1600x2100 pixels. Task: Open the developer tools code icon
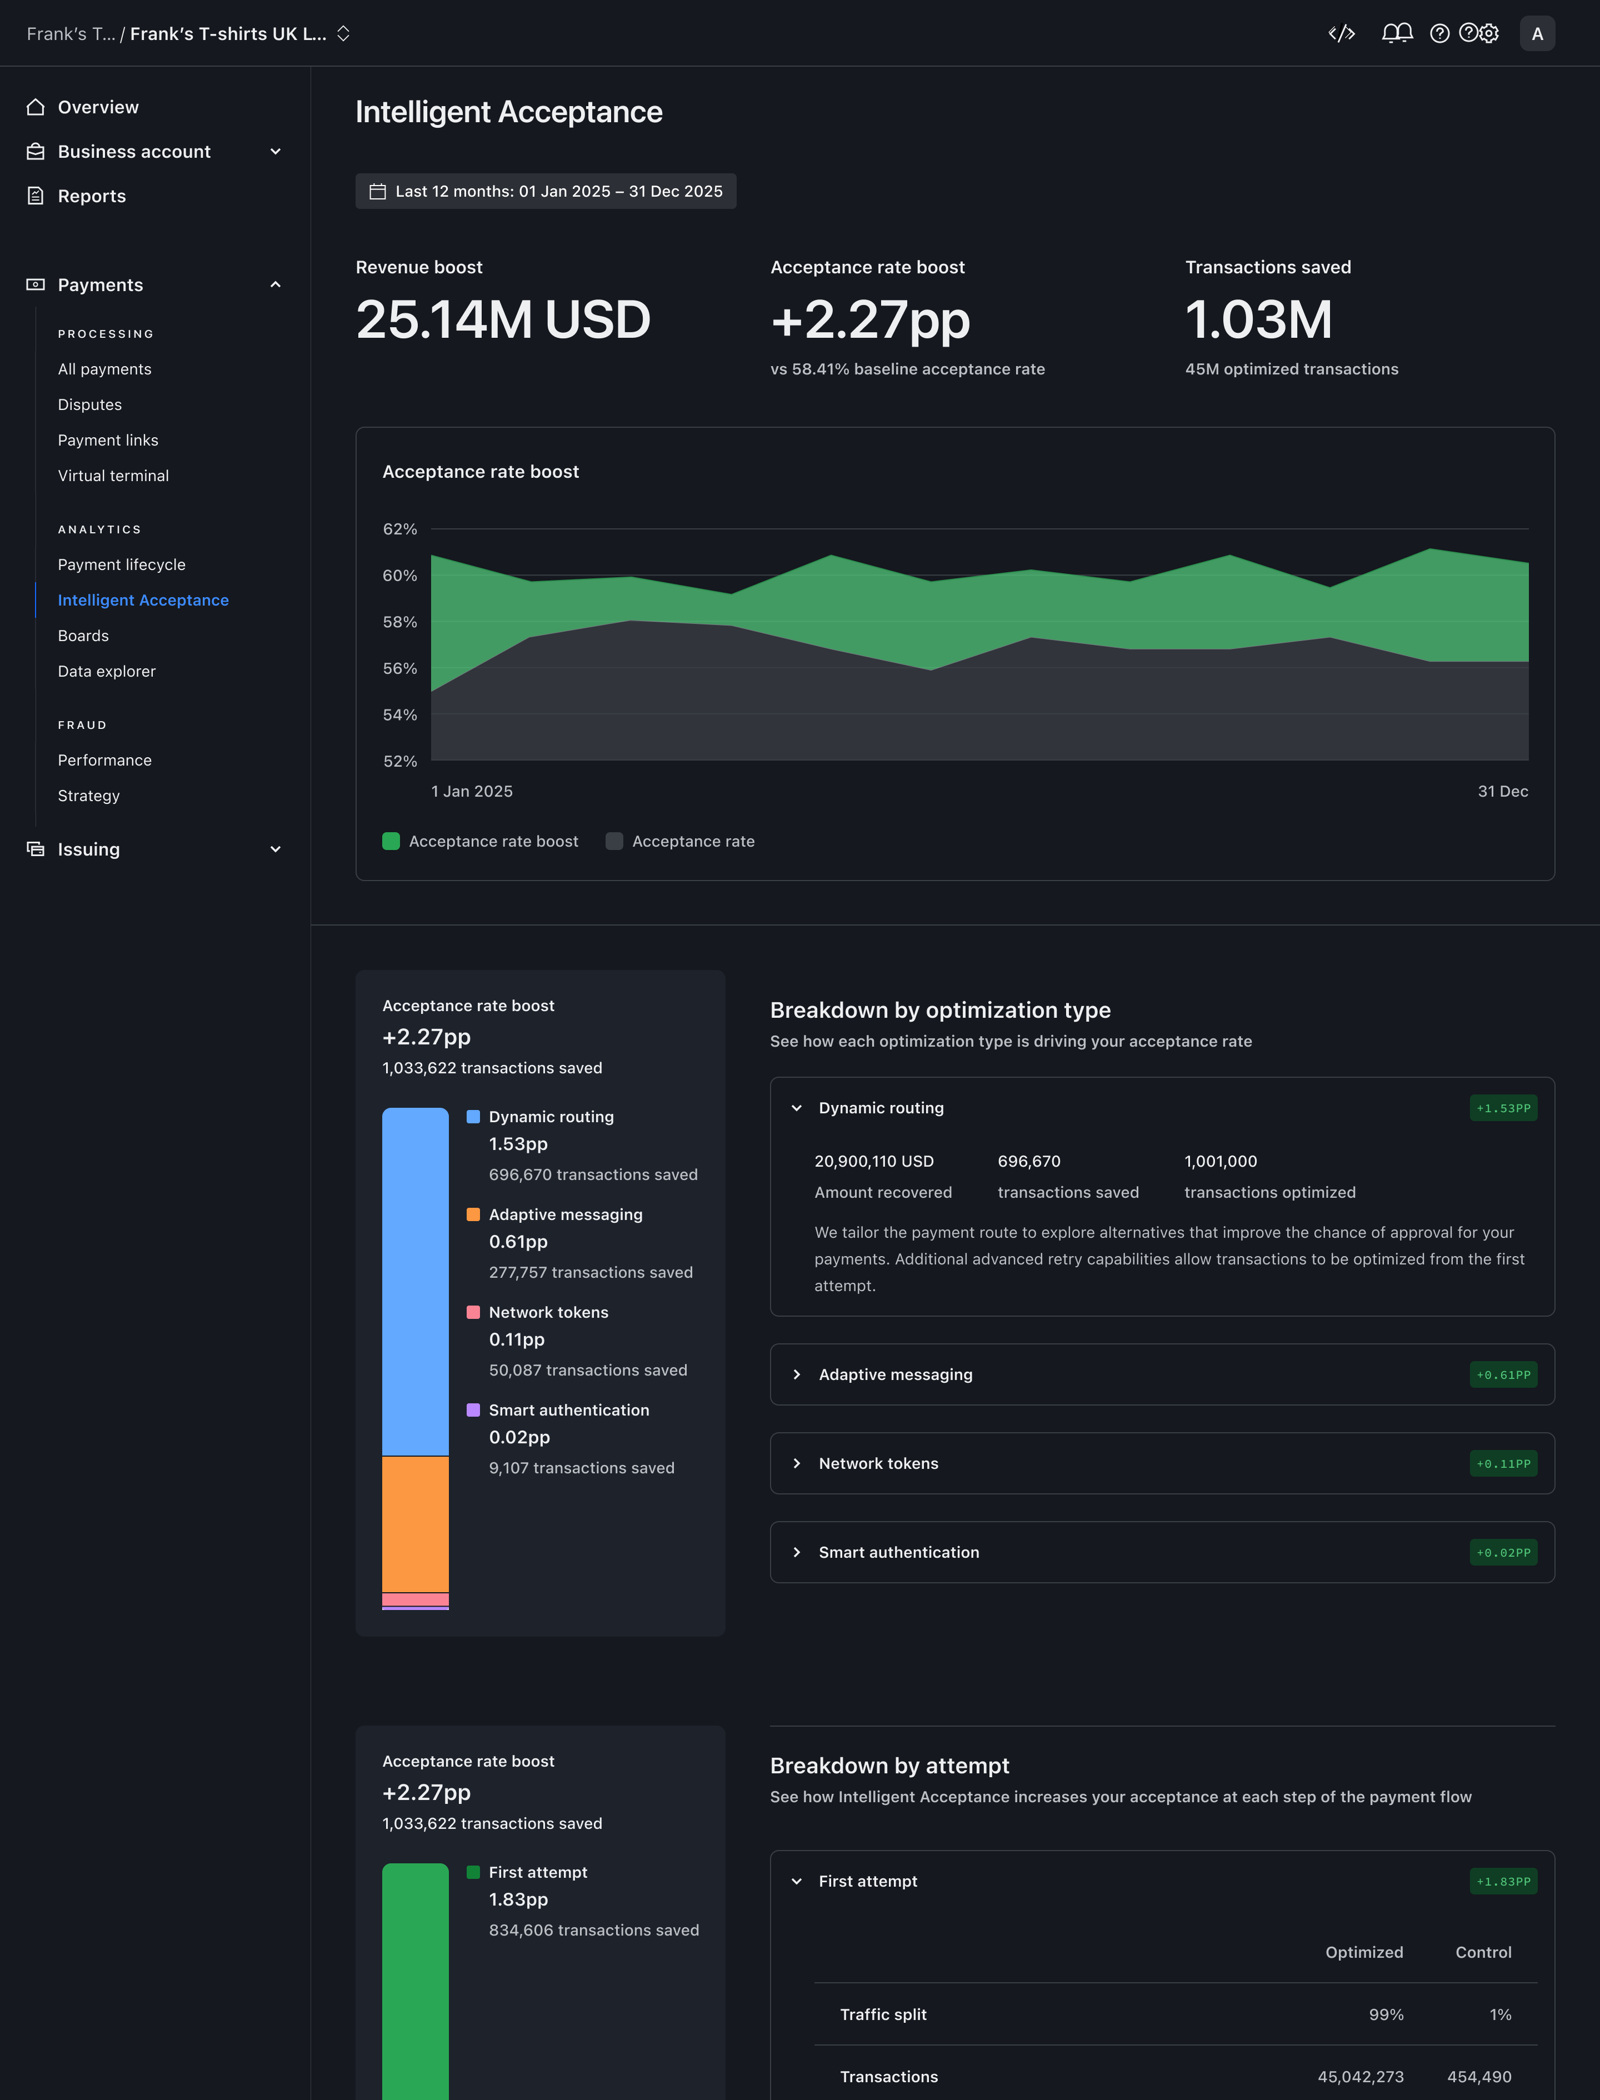pyautogui.click(x=1341, y=33)
